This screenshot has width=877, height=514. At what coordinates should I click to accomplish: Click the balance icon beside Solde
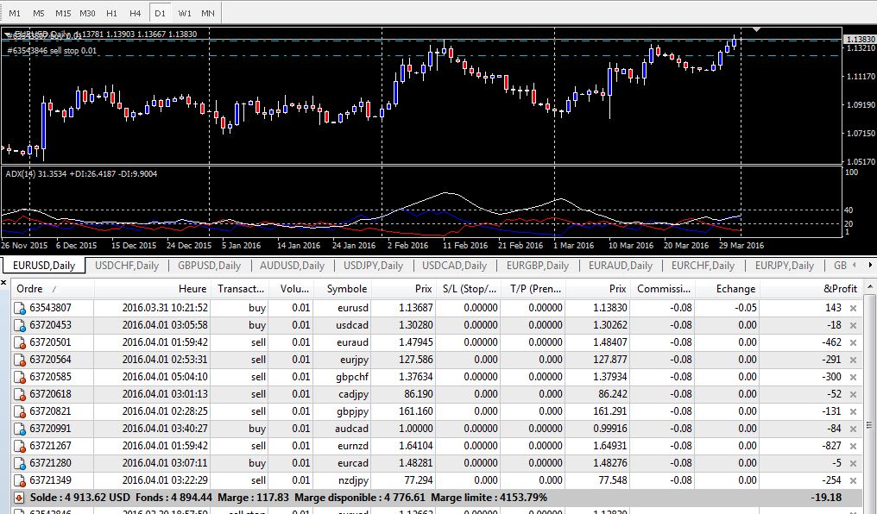click(19, 498)
